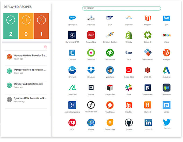This screenshot has height=142, width=183.
Task: Open the Workday connector
Action: [129, 18]
